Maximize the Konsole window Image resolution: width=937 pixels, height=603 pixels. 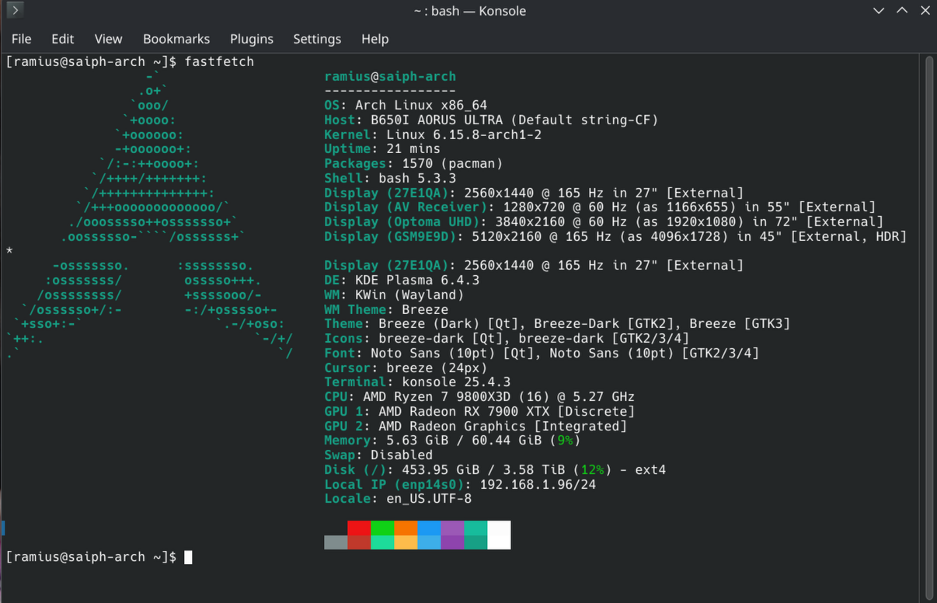point(902,11)
